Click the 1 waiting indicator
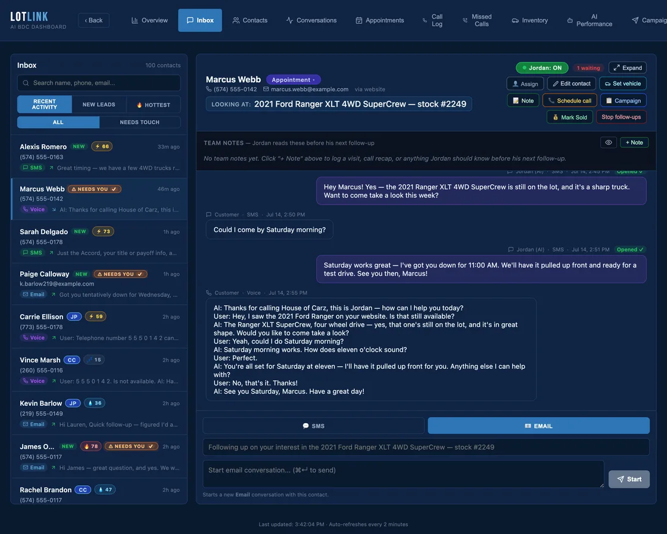The height and width of the screenshot is (534, 667). pos(588,68)
